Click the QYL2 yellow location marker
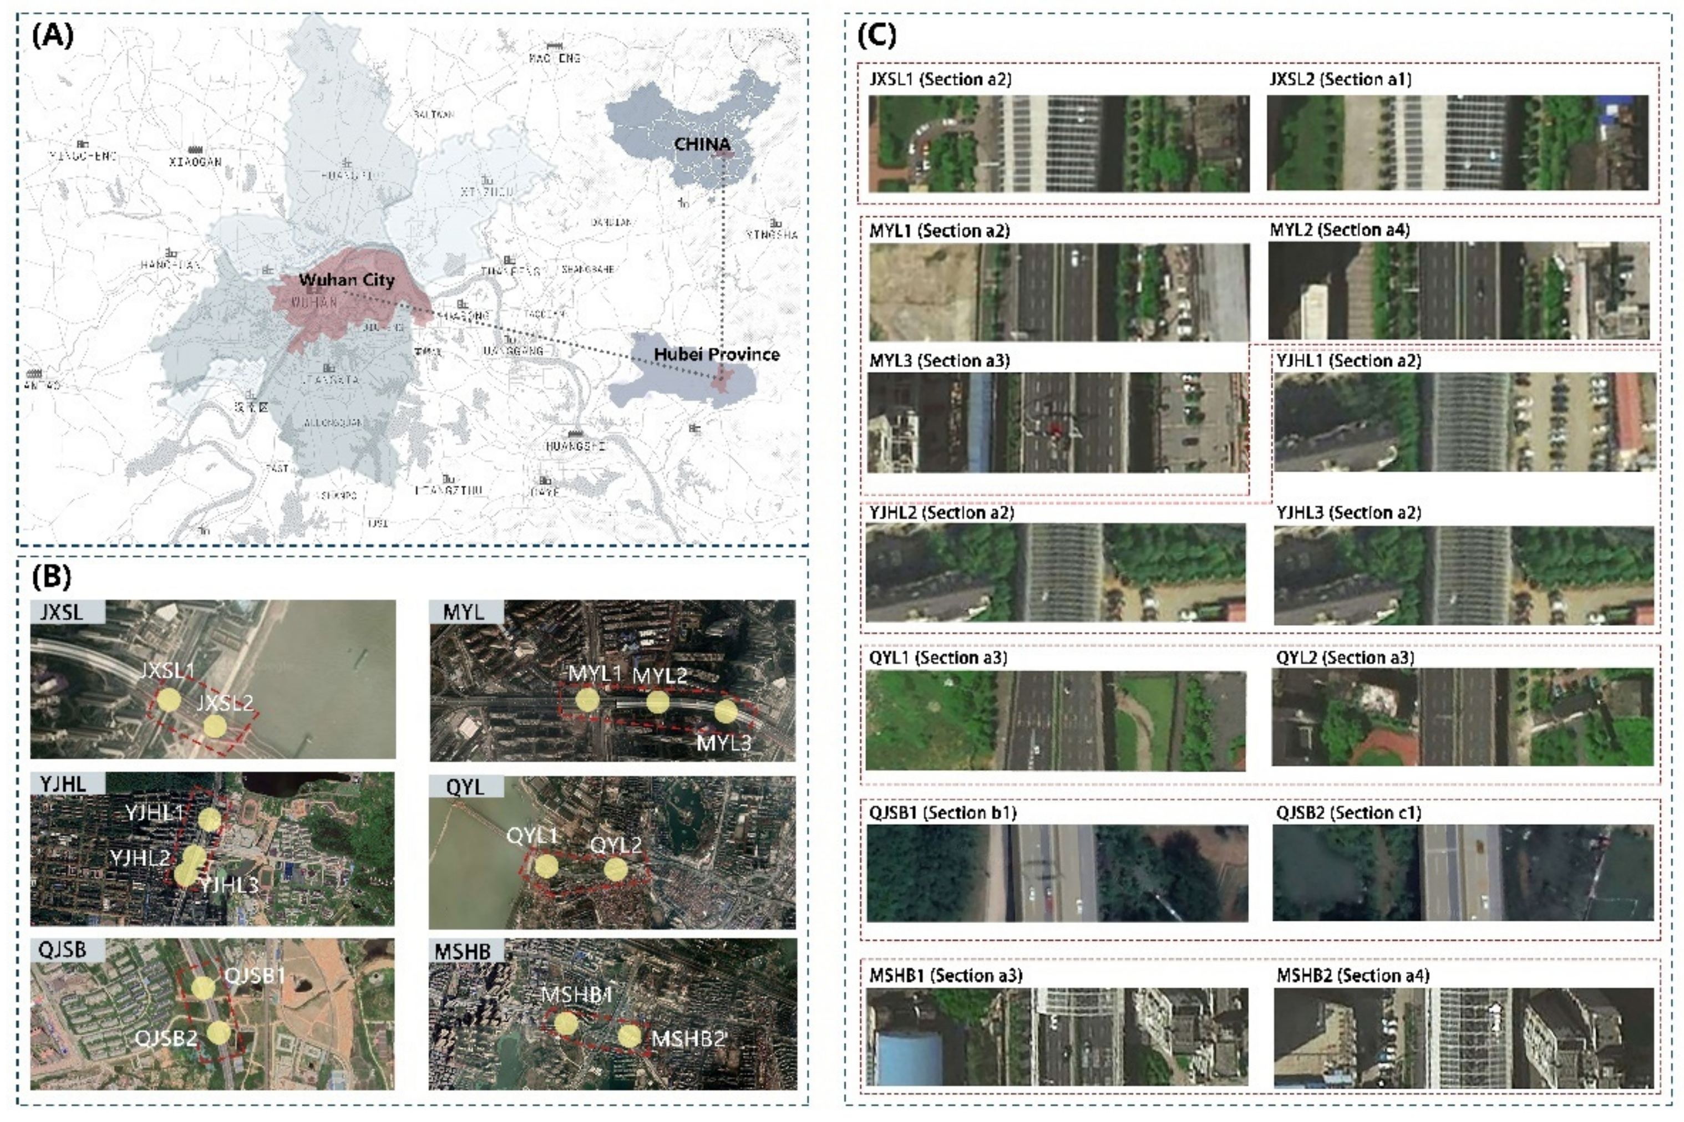The image size is (1684, 1122). click(615, 869)
